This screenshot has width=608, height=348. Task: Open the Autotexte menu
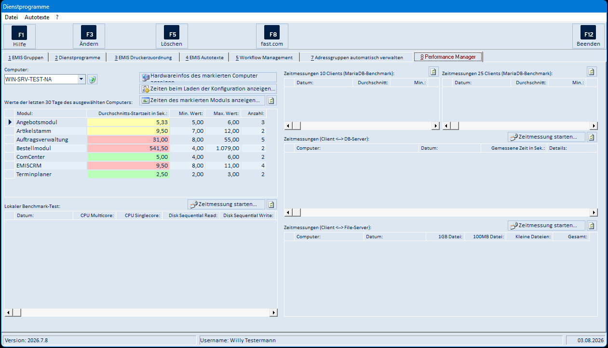(x=37, y=17)
